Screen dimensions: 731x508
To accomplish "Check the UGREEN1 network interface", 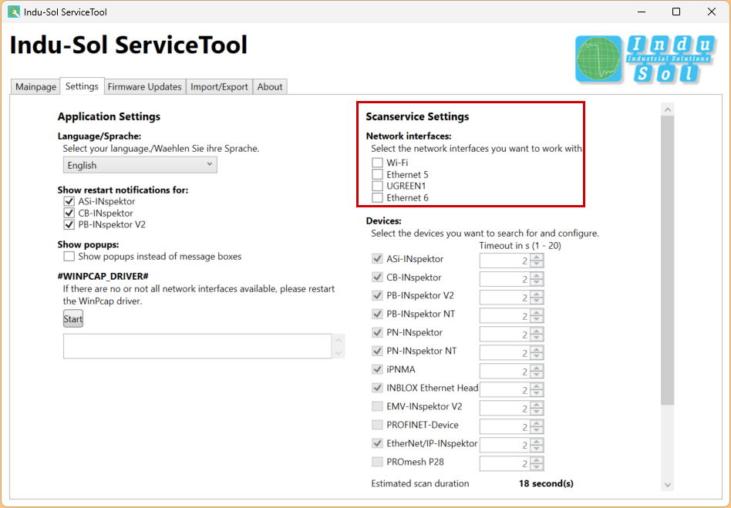I will coord(377,186).
